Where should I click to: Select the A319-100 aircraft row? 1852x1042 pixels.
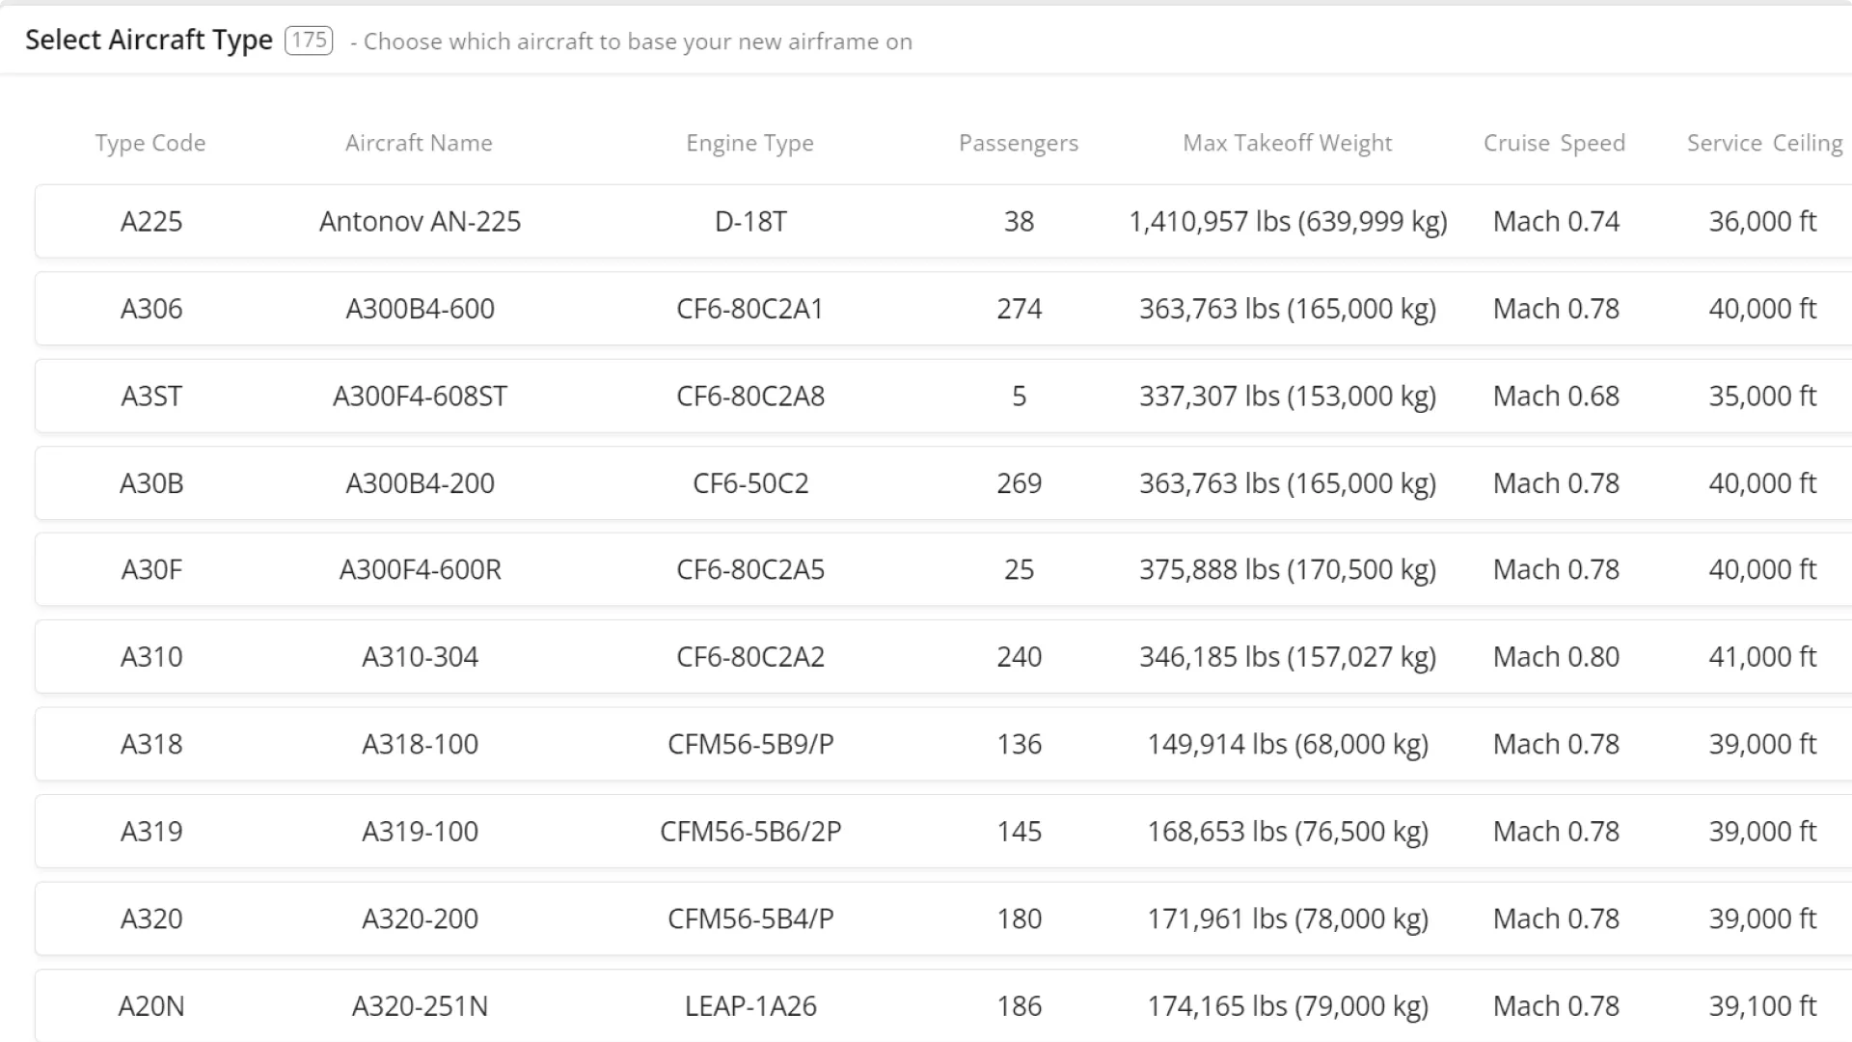pos(420,832)
